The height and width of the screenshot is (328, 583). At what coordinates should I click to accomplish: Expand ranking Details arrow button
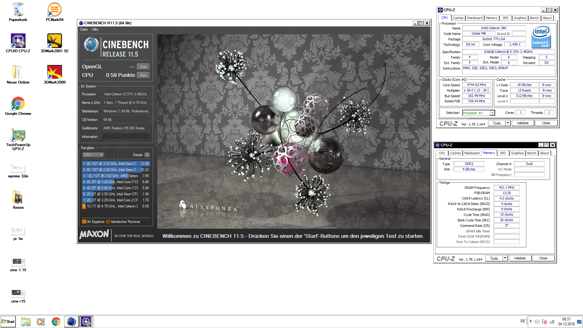coord(147,155)
